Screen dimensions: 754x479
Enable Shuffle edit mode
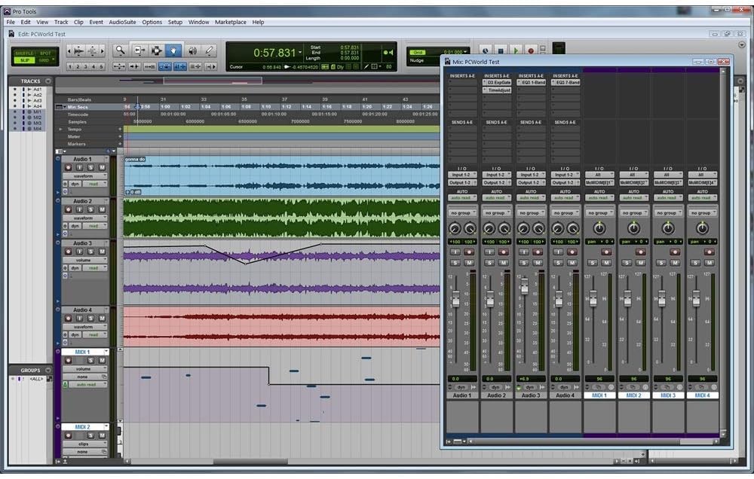(x=24, y=53)
